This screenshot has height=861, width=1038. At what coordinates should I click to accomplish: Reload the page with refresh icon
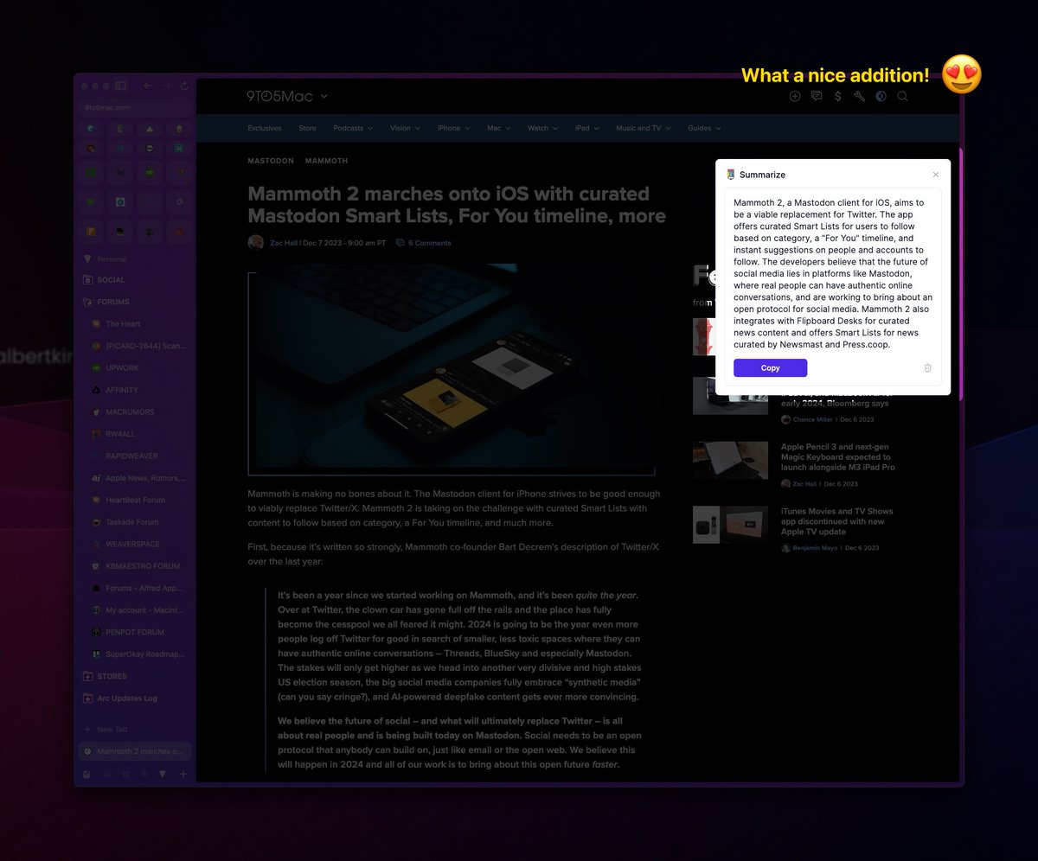(x=184, y=86)
